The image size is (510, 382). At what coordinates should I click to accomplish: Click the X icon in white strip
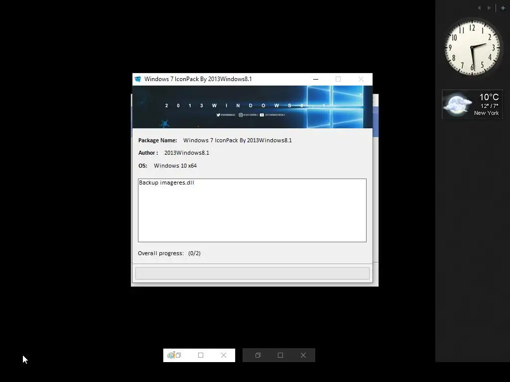tap(224, 355)
